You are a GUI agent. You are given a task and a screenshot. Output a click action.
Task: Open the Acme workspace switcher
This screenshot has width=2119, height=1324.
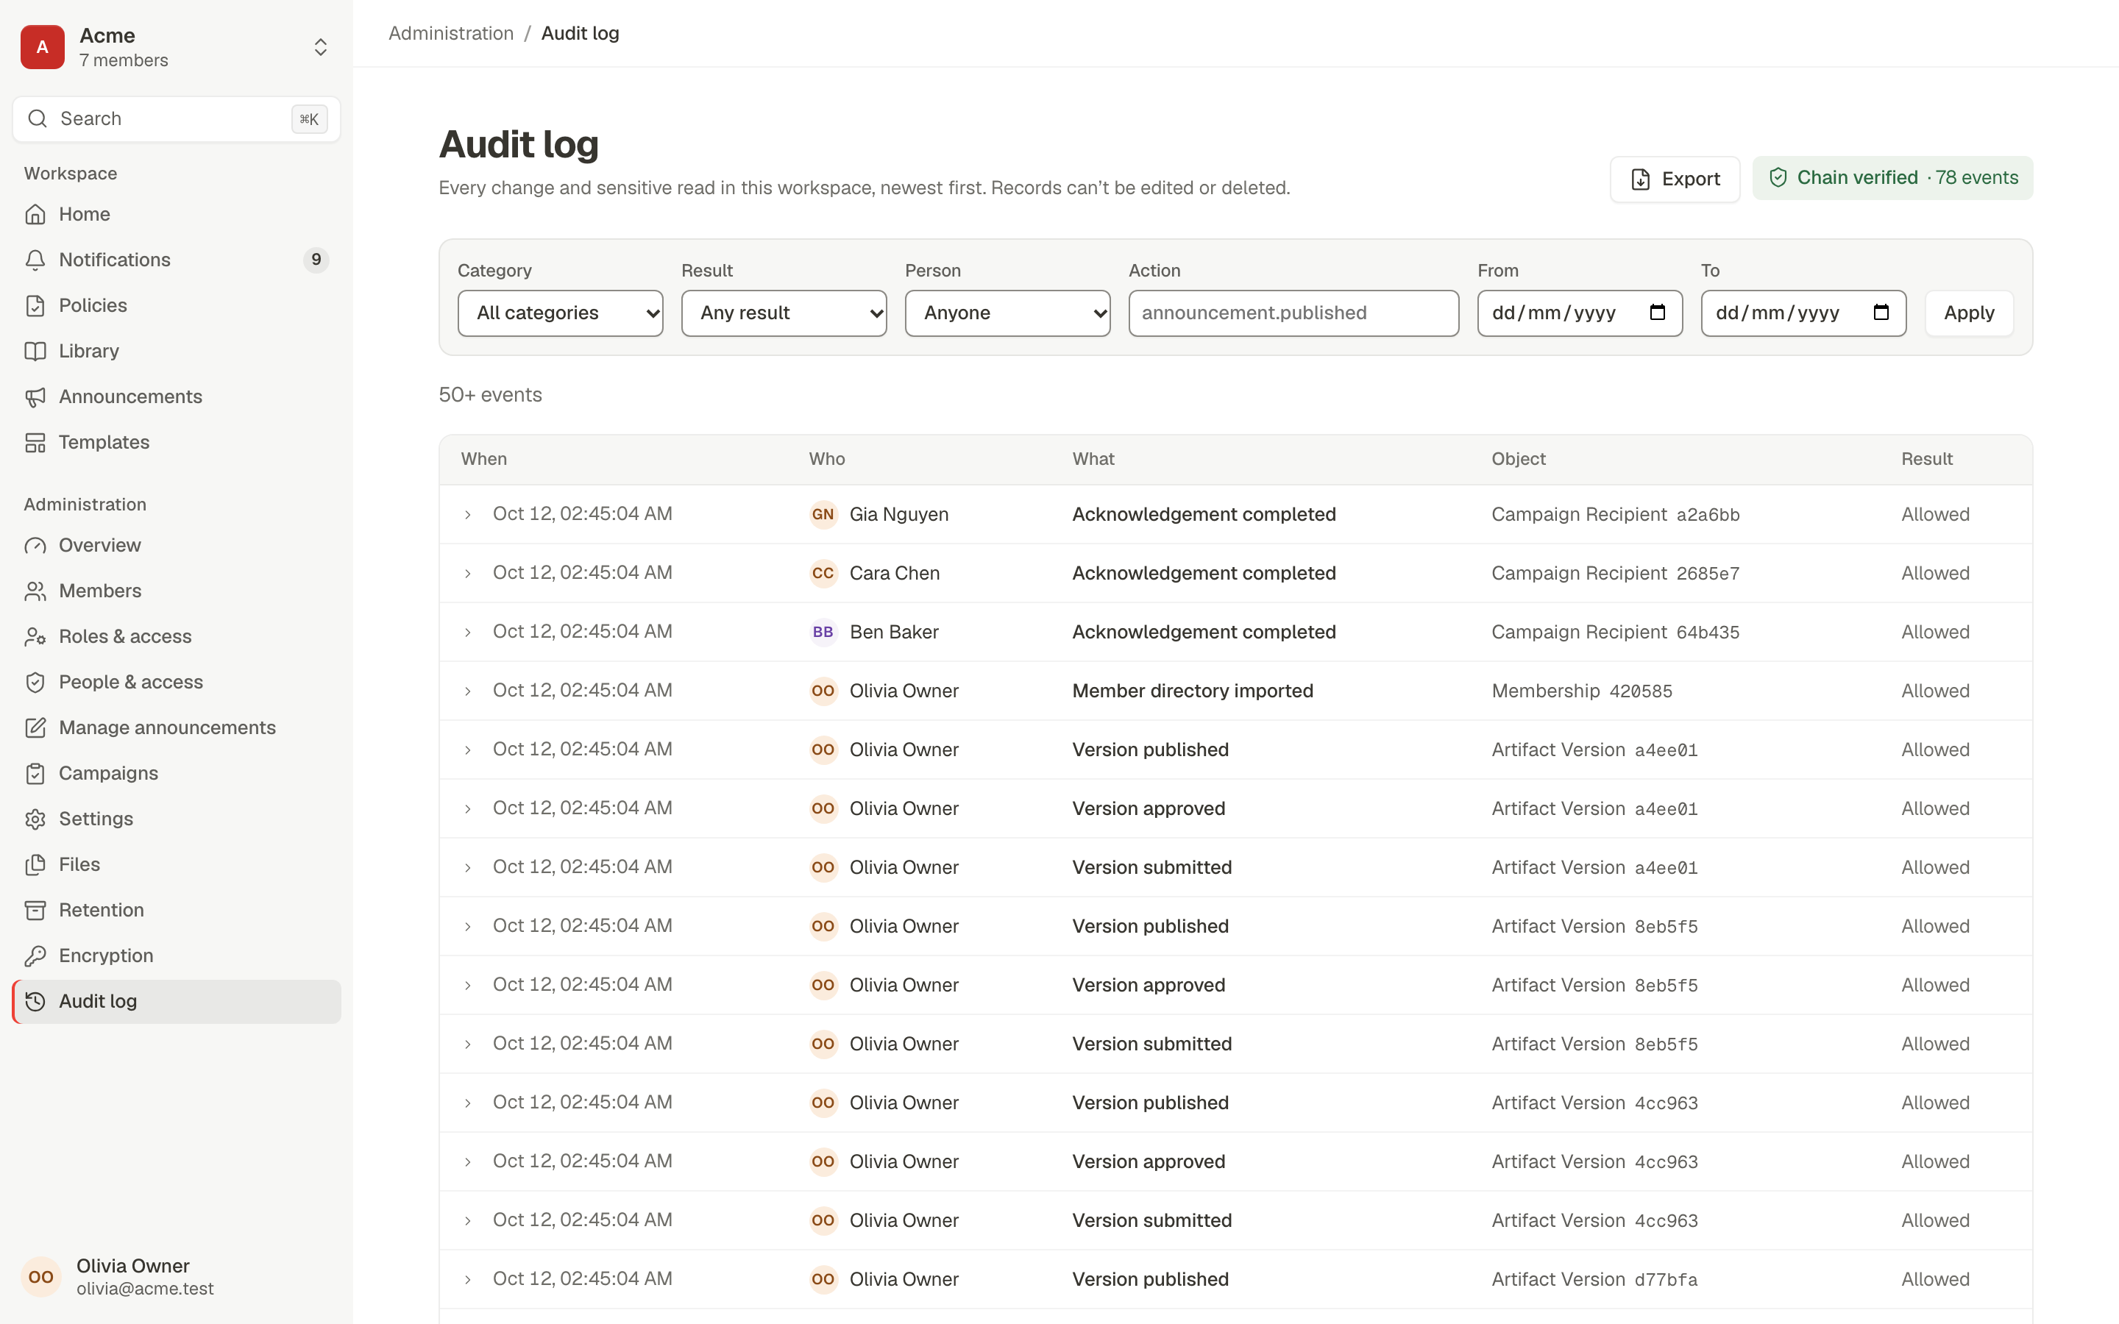[x=176, y=46]
